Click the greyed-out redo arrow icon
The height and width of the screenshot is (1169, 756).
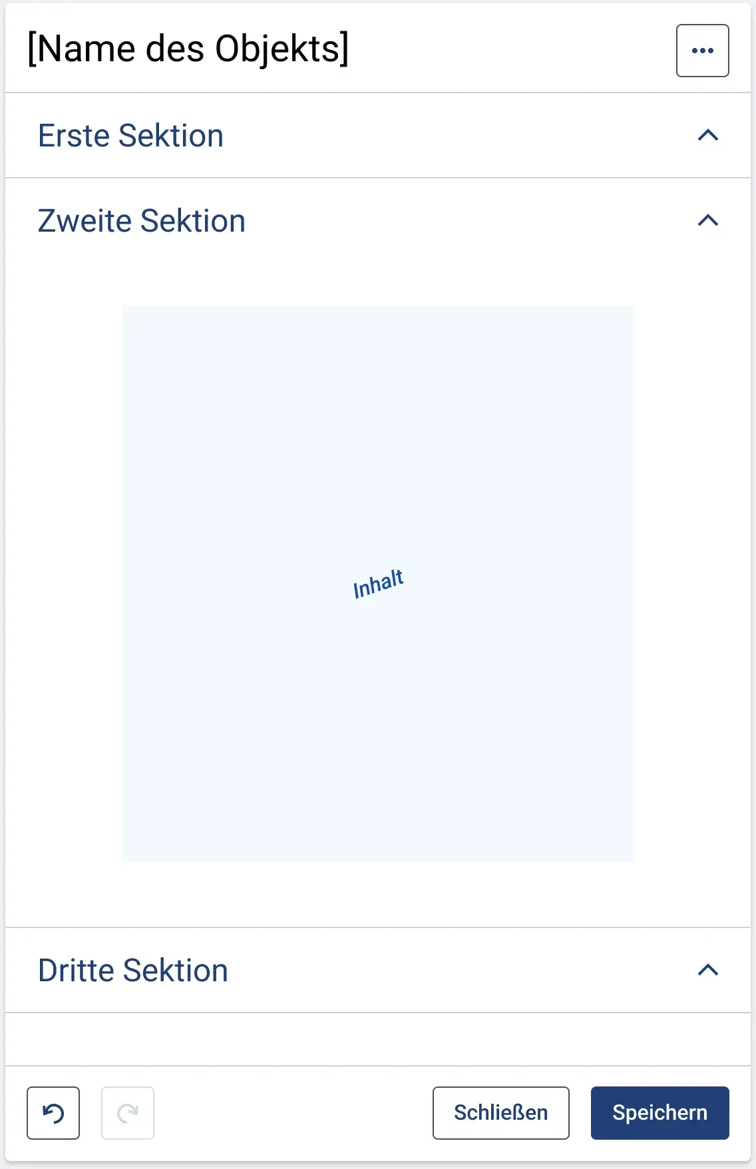pyautogui.click(x=128, y=1113)
